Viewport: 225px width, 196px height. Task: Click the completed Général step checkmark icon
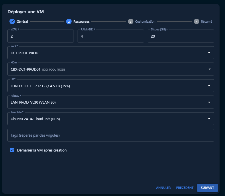[12, 22]
